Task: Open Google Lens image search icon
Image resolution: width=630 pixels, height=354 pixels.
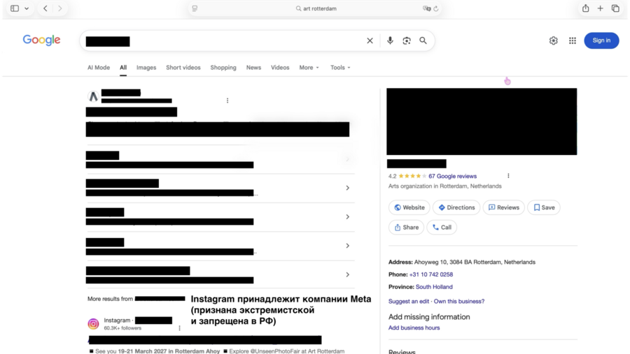Action: click(407, 40)
